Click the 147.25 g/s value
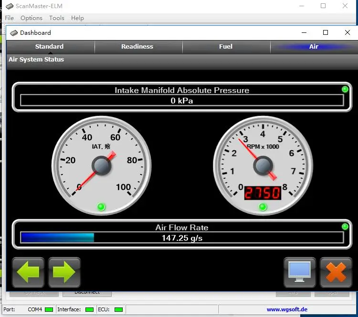 [182, 238]
